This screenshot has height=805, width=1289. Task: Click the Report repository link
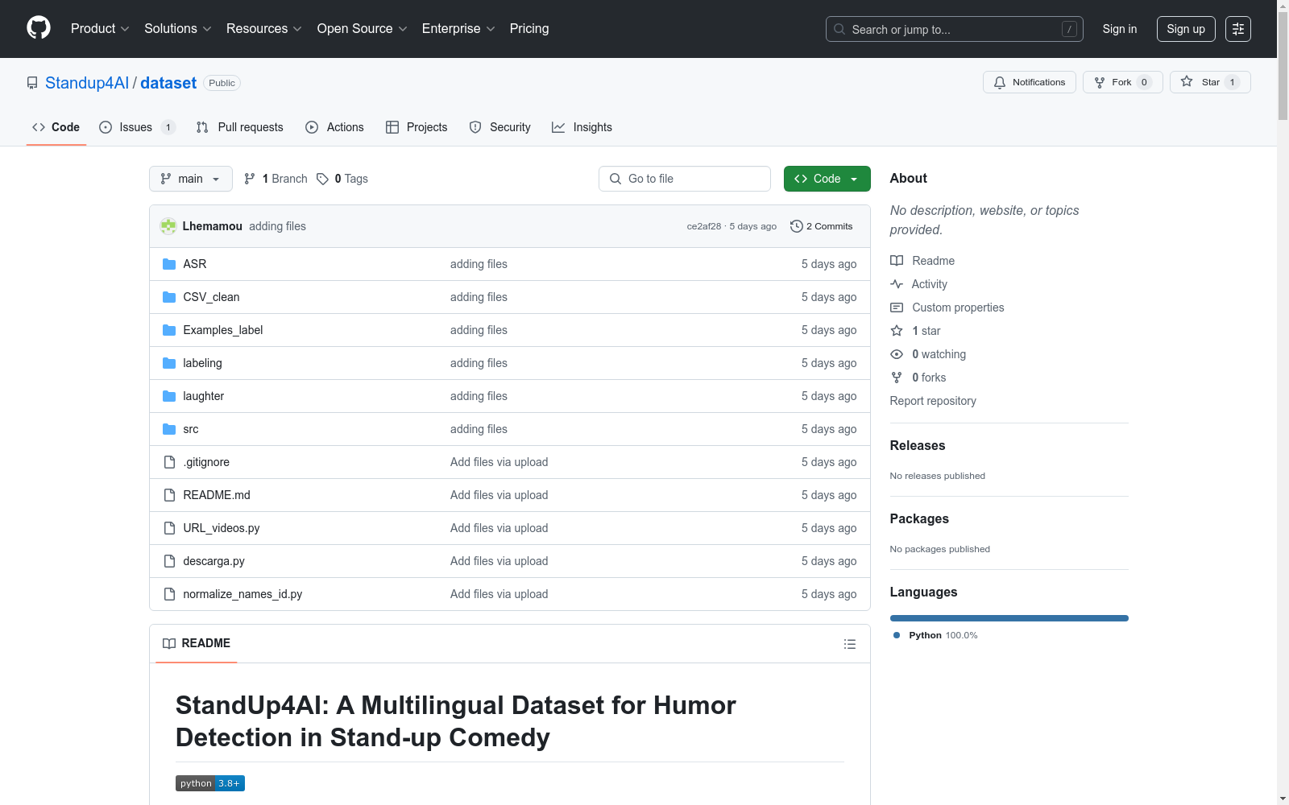pyautogui.click(x=933, y=401)
